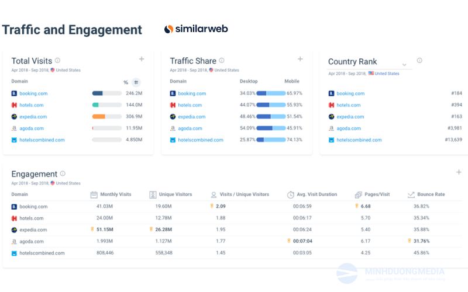This screenshot has width=468, height=292.
Task: Click the plus icon in Traffic Share card
Action: (300, 59)
